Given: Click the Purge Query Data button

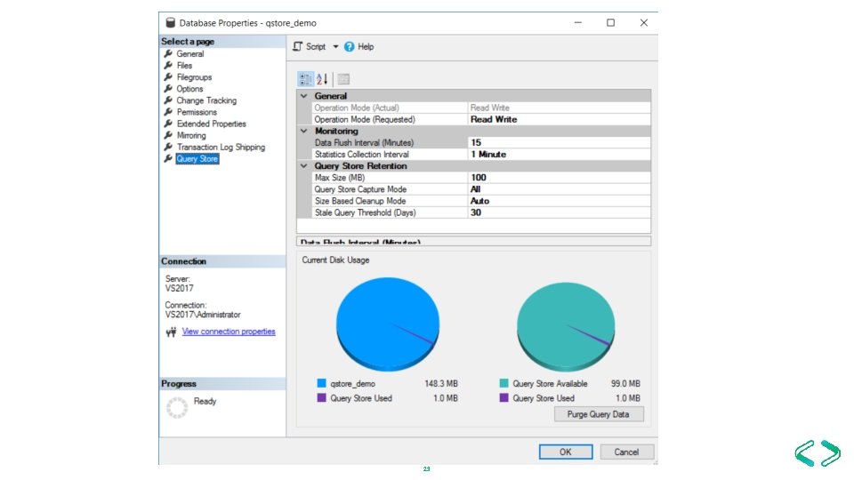Looking at the screenshot, I should [599, 414].
